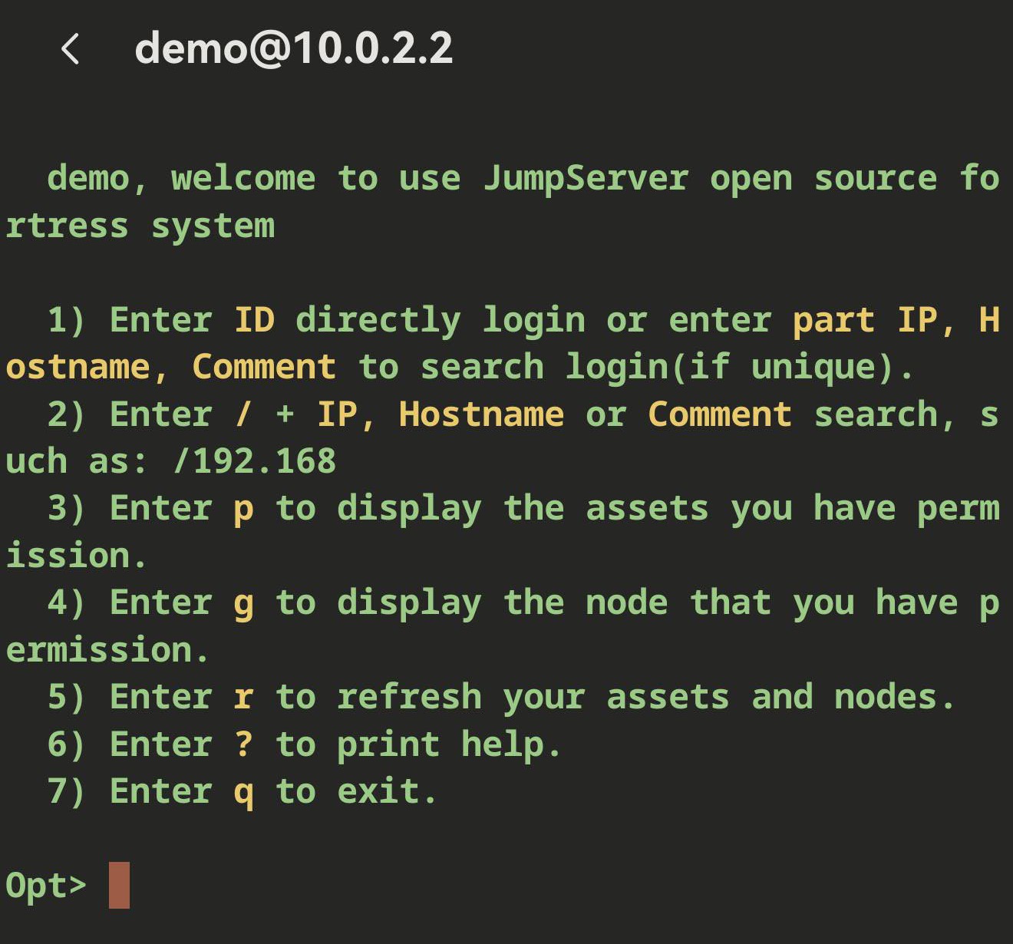The width and height of the screenshot is (1013, 944).
Task: Select the first yellow Comment keyword
Action: click(x=263, y=367)
